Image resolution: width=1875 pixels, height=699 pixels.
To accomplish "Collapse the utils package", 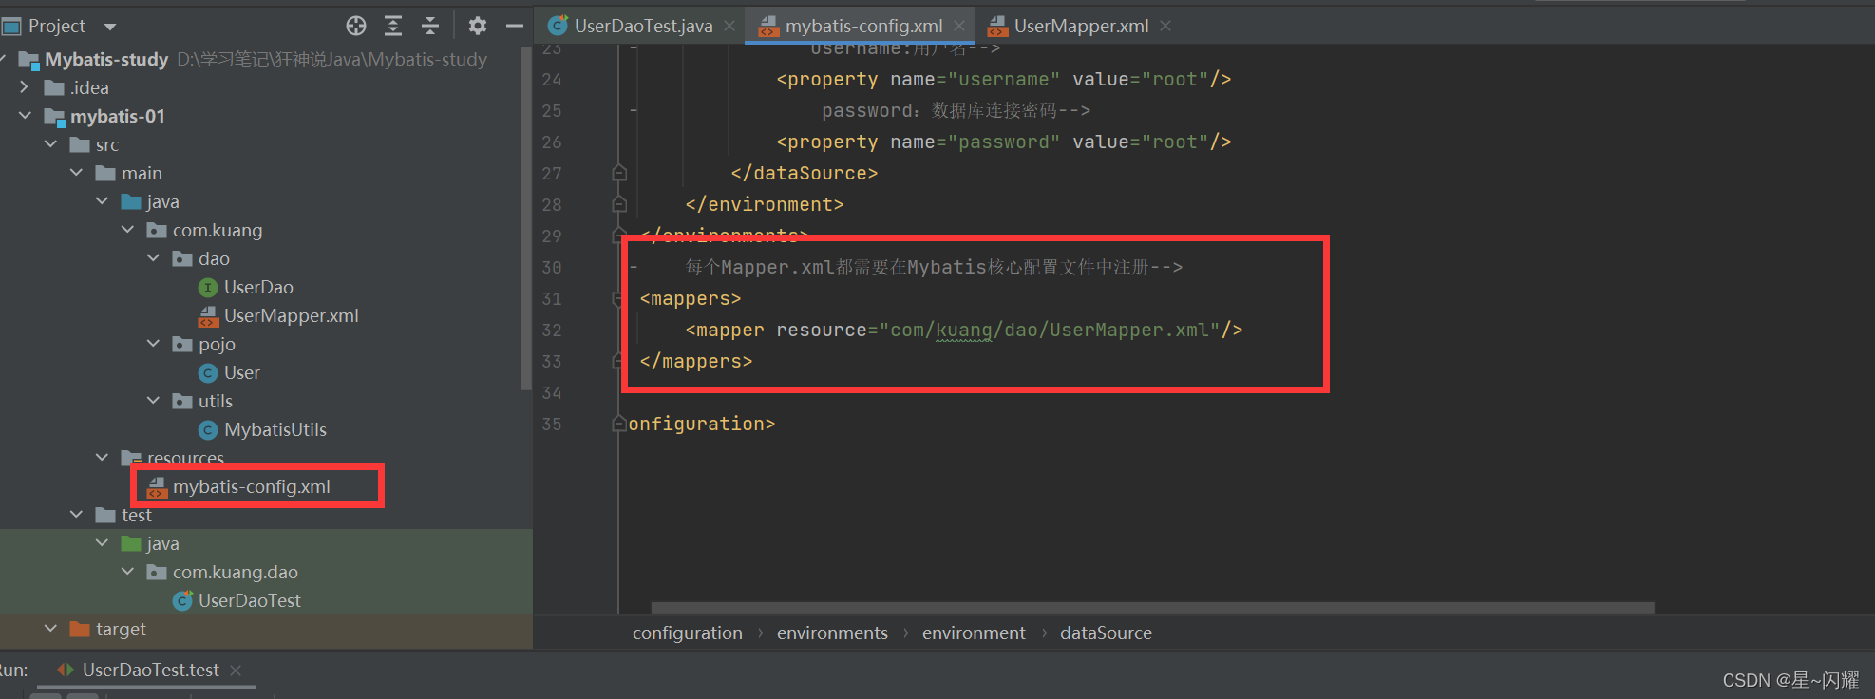I will [x=153, y=401].
